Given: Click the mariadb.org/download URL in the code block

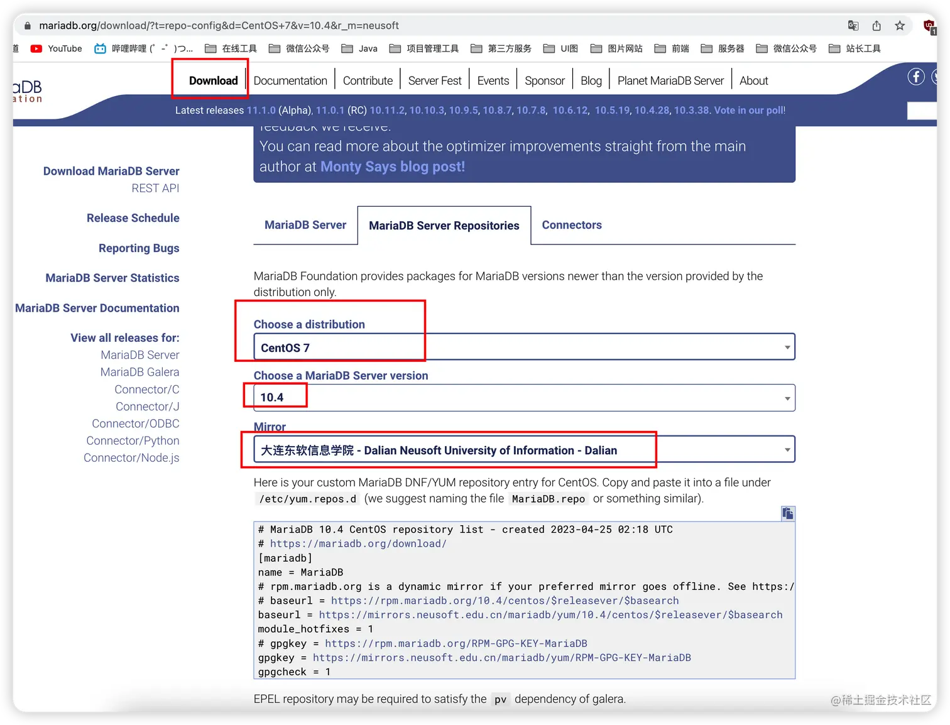Looking at the screenshot, I should 358,543.
